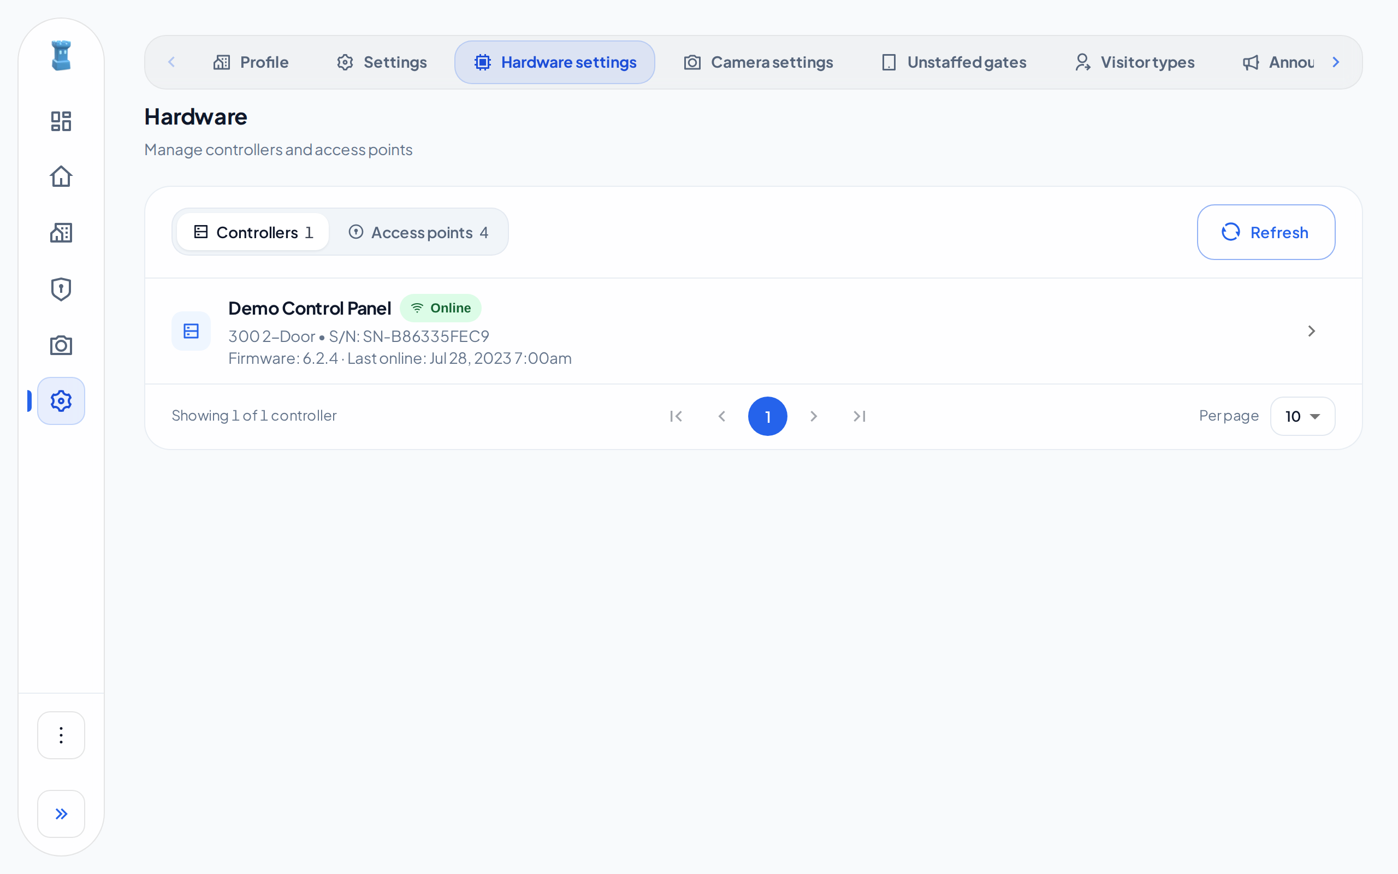Go to last page of controllers
Image resolution: width=1398 pixels, height=874 pixels.
(x=860, y=416)
